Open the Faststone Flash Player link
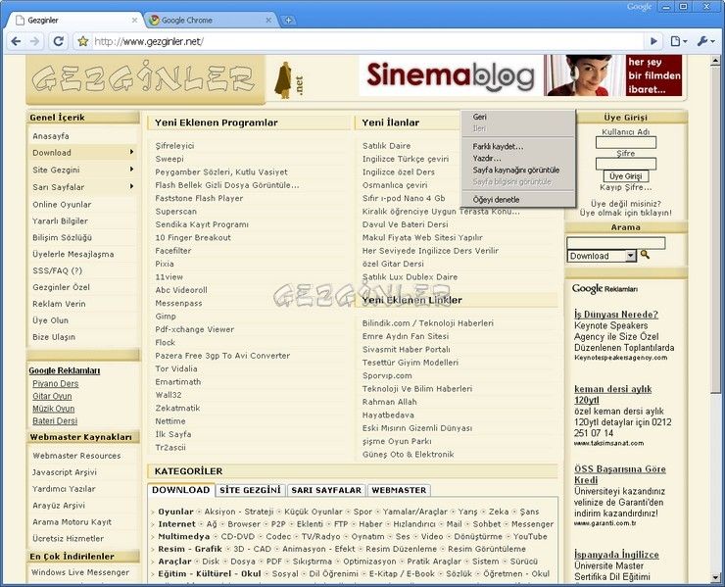Image resolution: width=725 pixels, height=587 pixels. [199, 198]
